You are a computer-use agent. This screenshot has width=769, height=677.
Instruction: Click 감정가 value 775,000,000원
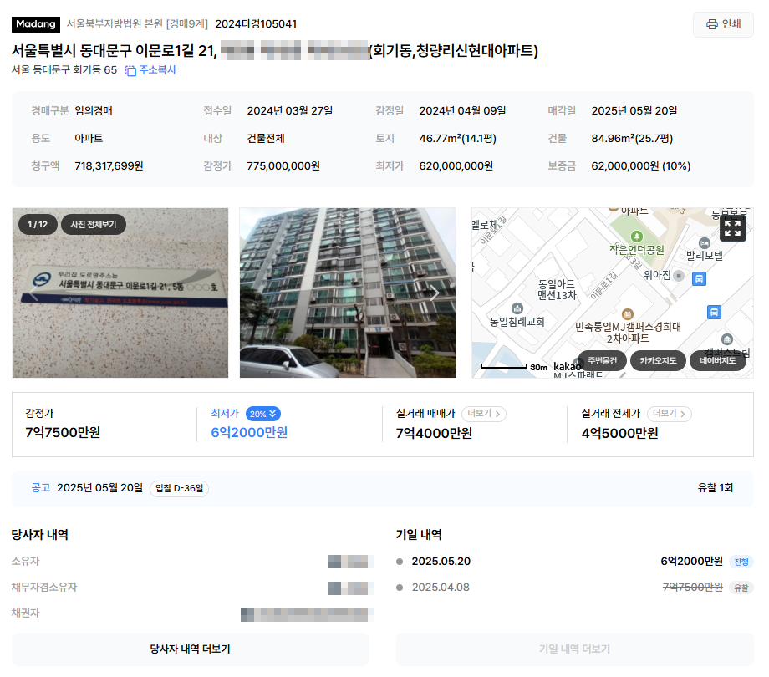[x=283, y=166]
